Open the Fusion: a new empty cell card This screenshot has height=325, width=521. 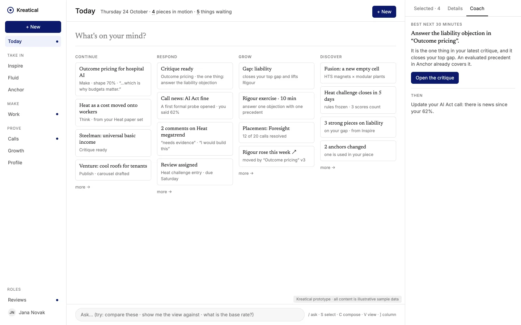[358, 73]
